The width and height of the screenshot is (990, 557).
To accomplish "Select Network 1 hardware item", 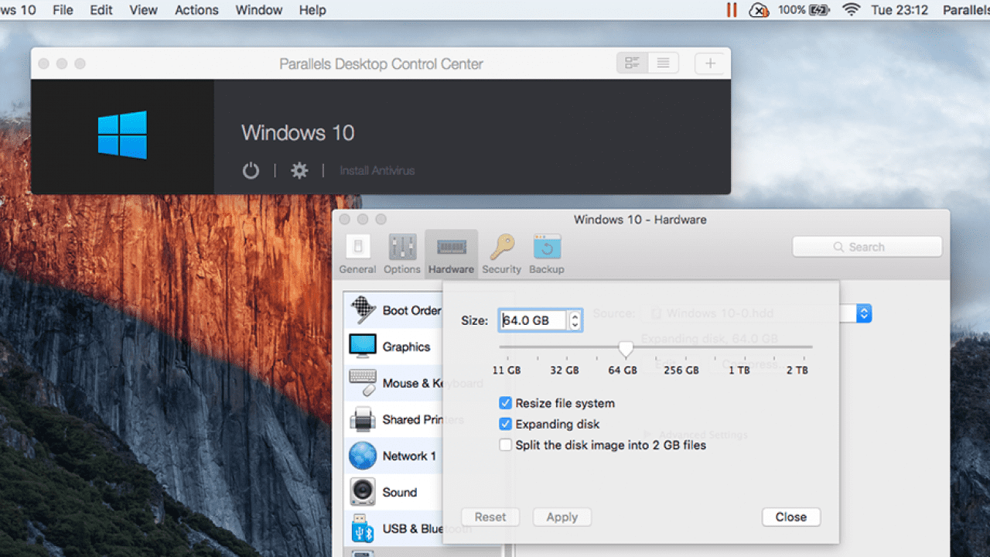I will (394, 456).
